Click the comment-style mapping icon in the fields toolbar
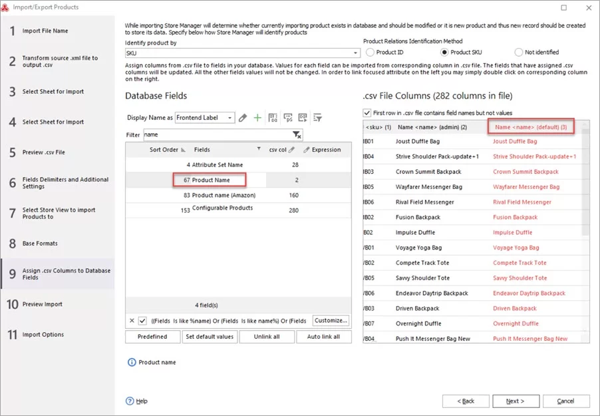This screenshot has width=600, height=416. (x=288, y=118)
